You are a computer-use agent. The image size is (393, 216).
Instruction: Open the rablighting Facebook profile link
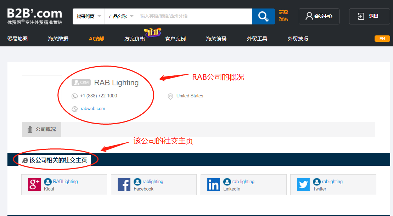pos(153,181)
